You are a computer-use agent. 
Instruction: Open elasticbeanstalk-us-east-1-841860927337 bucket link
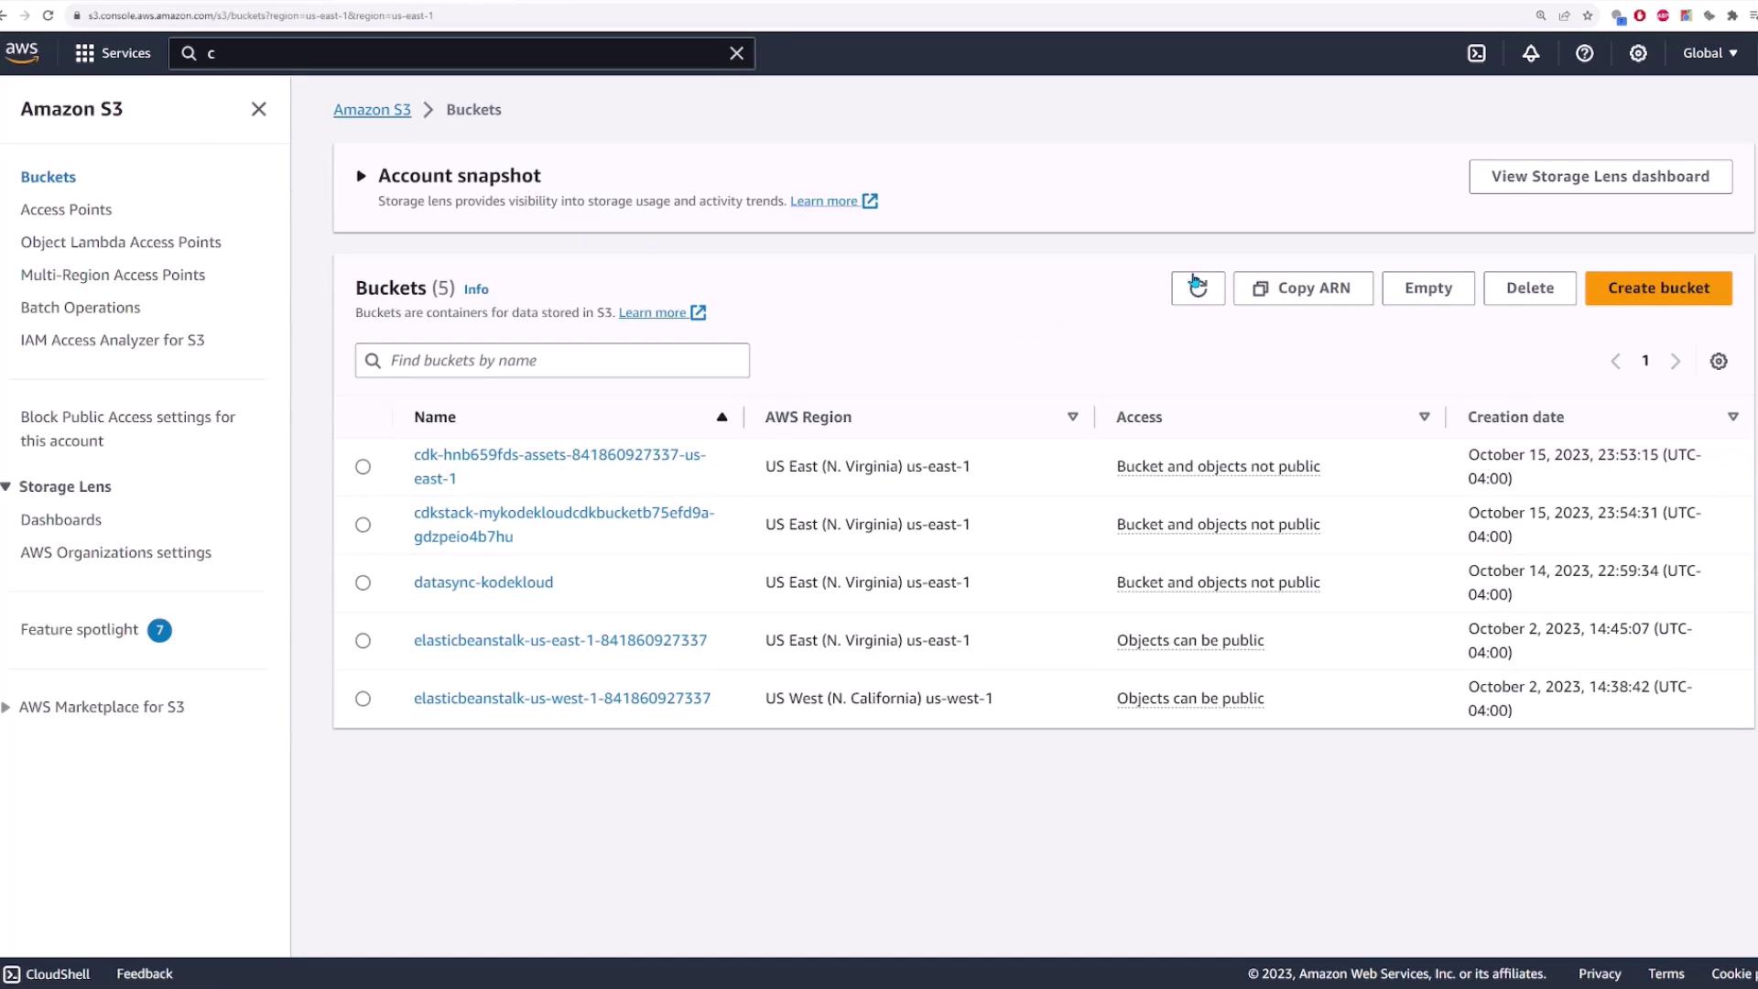click(x=560, y=641)
